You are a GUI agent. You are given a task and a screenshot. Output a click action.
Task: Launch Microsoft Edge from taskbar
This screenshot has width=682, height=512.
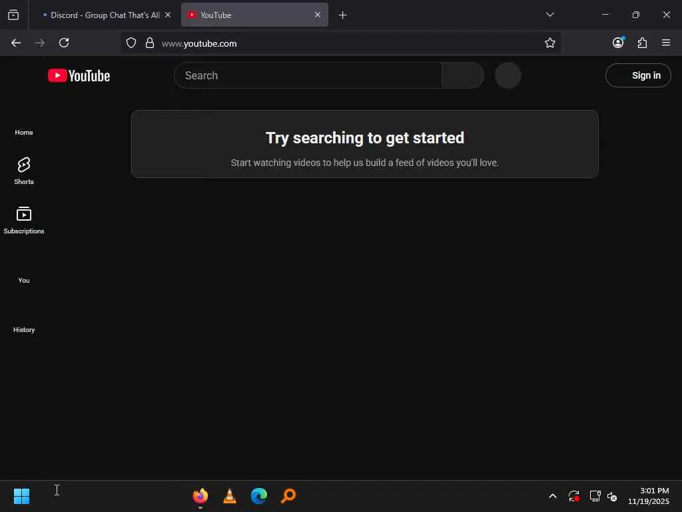pyautogui.click(x=259, y=496)
